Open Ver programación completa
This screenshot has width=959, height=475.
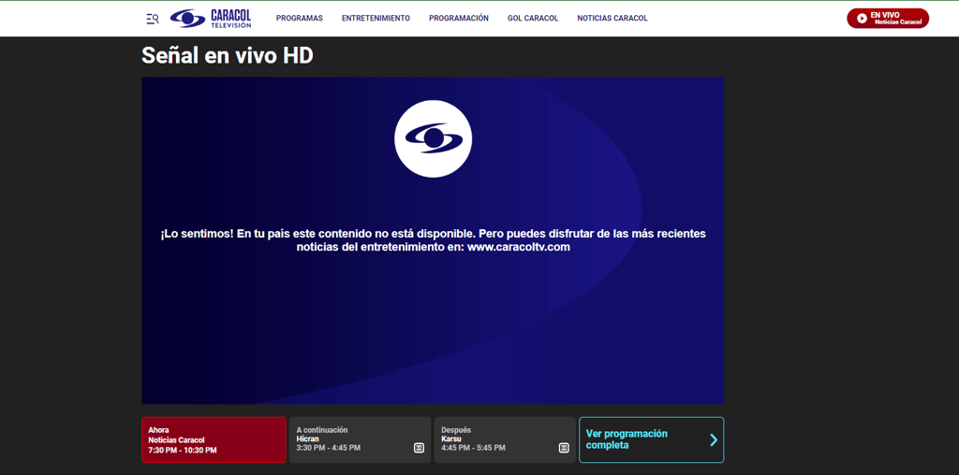(x=652, y=439)
